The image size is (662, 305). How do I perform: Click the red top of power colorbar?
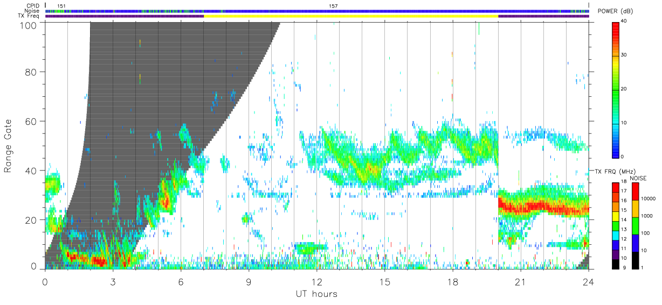(x=616, y=28)
